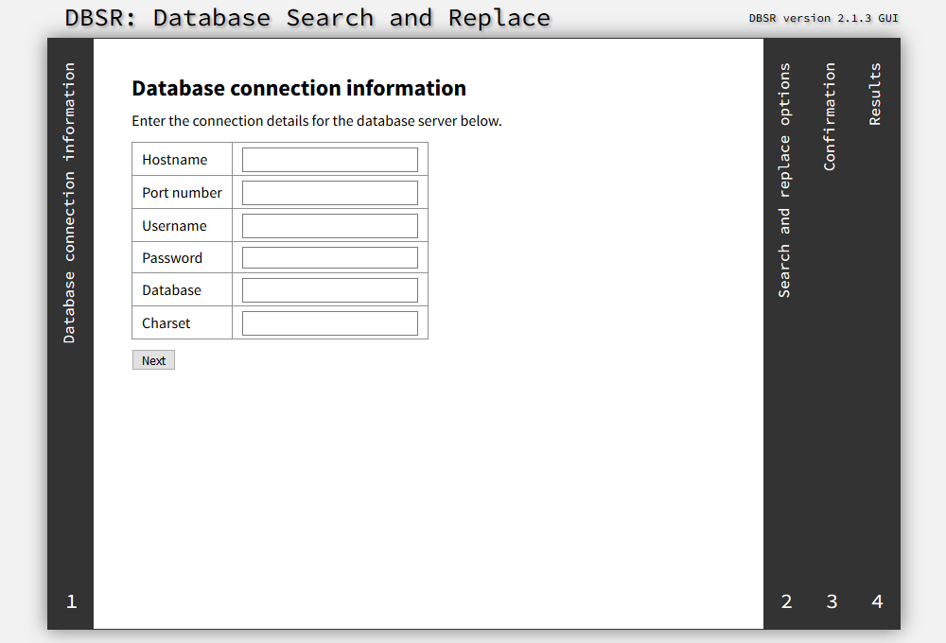The height and width of the screenshot is (643, 946).
Task: Focus the Port number text box
Action: tap(329, 193)
